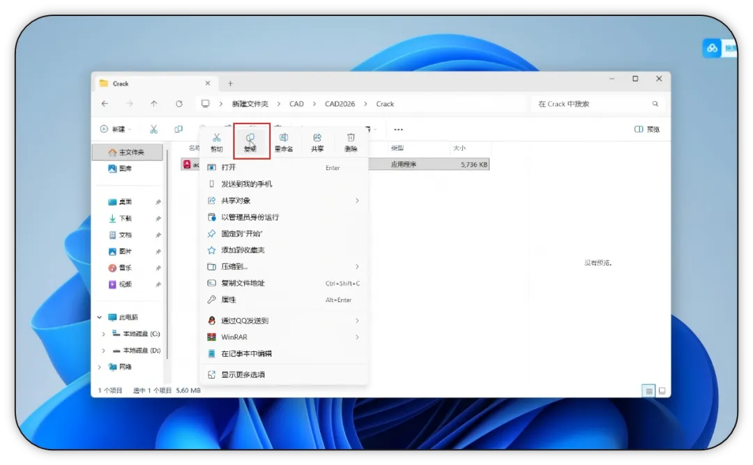This screenshot has width=753, height=465.
Task: Choose 复制文件地址 from context menu
Action: [284, 283]
